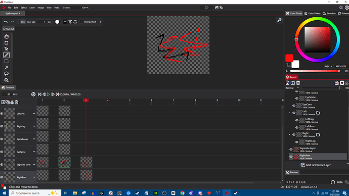The width and height of the screenshot is (349, 196).
Task: Hide the LeftArm timeline layer
Action: (2, 114)
